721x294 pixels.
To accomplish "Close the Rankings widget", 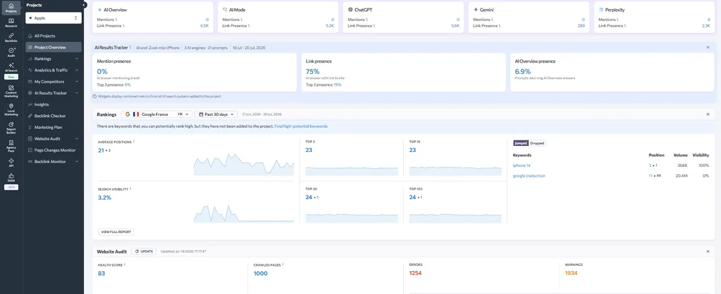I will (x=708, y=114).
